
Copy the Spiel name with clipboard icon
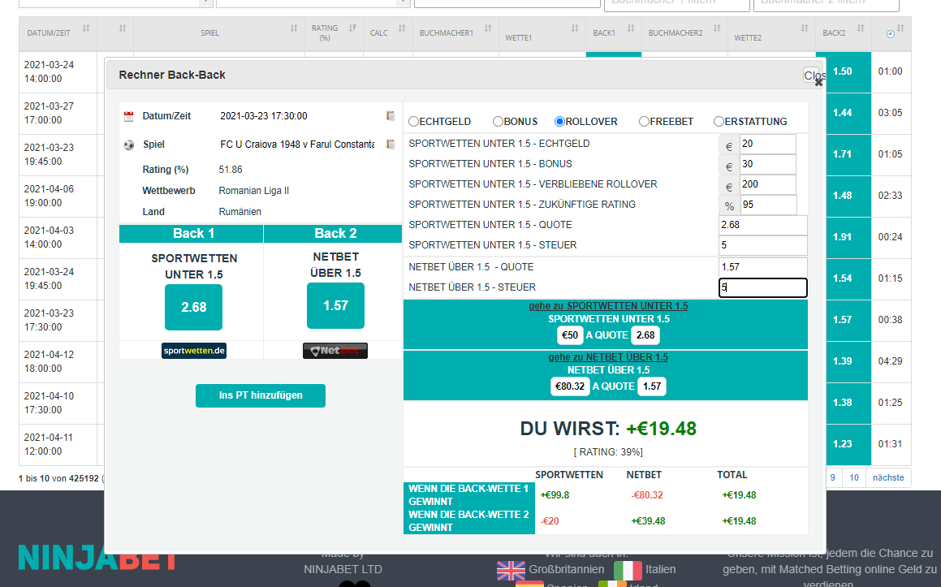click(391, 144)
